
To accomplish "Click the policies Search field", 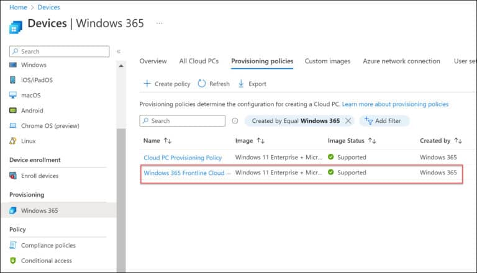I will click(x=183, y=121).
